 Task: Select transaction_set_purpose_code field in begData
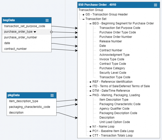pos(27,26)
